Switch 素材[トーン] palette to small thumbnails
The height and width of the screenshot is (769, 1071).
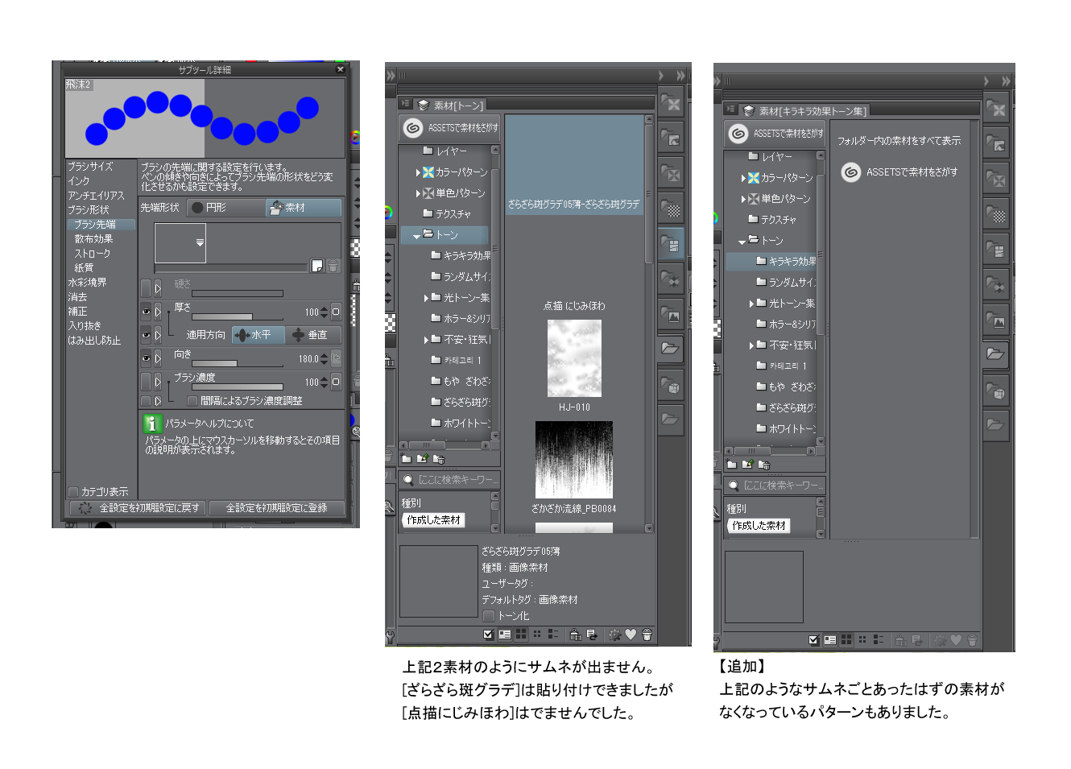coord(537,635)
